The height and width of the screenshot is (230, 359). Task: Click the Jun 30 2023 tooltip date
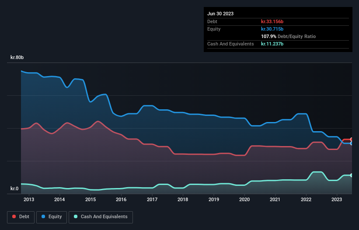pos(220,14)
